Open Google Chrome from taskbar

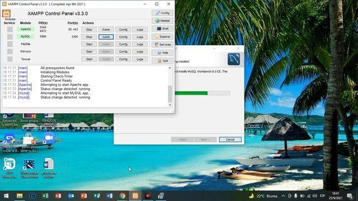123,196
